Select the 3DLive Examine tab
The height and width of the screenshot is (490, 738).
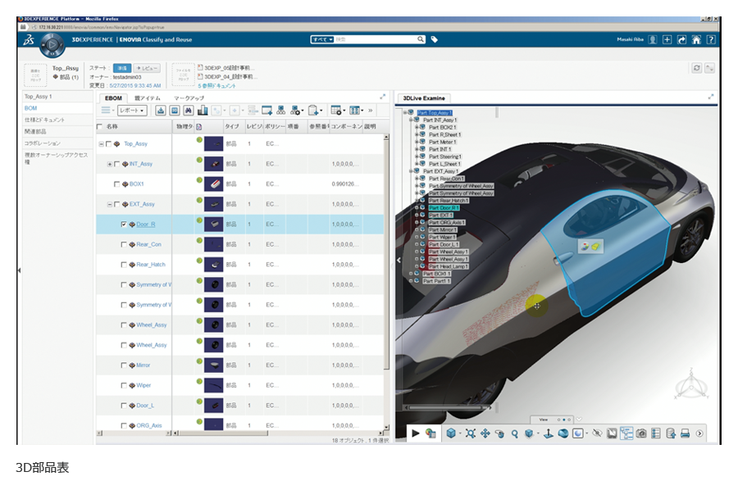(x=424, y=98)
